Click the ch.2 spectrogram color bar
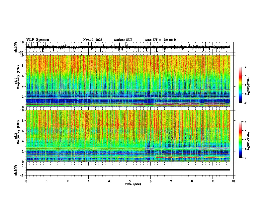The height and width of the screenshot is (203, 263). click(x=240, y=140)
